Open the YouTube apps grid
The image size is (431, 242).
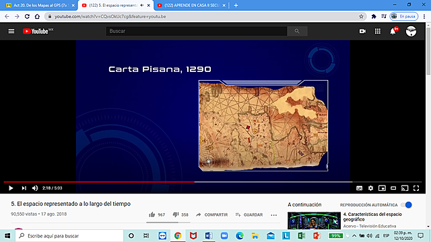(378, 32)
